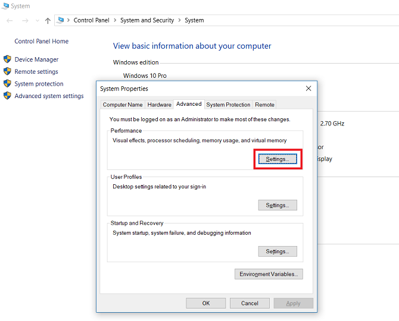Open the recent locations dropdown arrow

click(x=38, y=21)
